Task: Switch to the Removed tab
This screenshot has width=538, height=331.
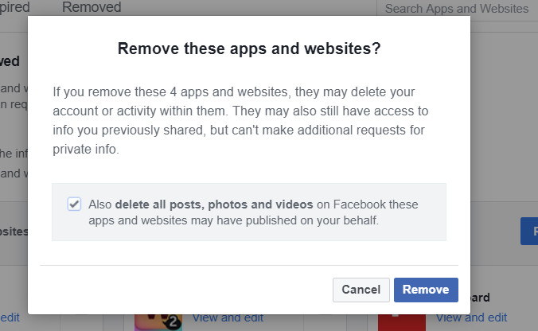Action: click(92, 8)
